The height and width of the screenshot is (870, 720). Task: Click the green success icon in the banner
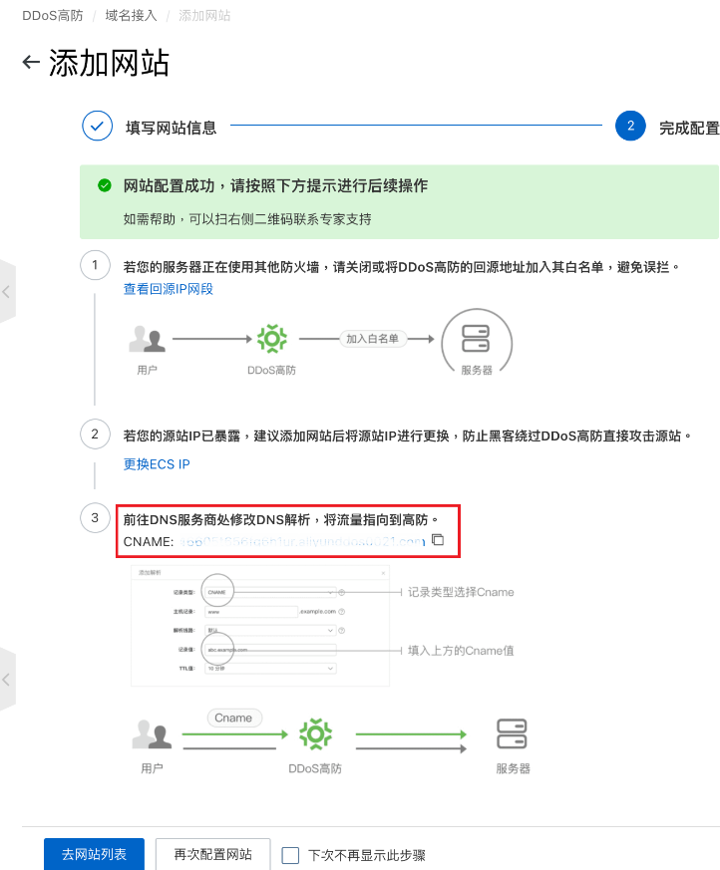click(104, 185)
